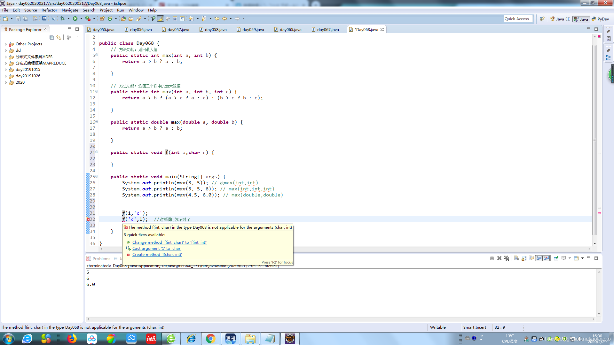
Task: Open the Problems view tab
Action: (x=98, y=258)
